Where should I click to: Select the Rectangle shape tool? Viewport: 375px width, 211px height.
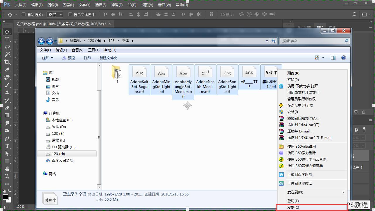[7, 161]
